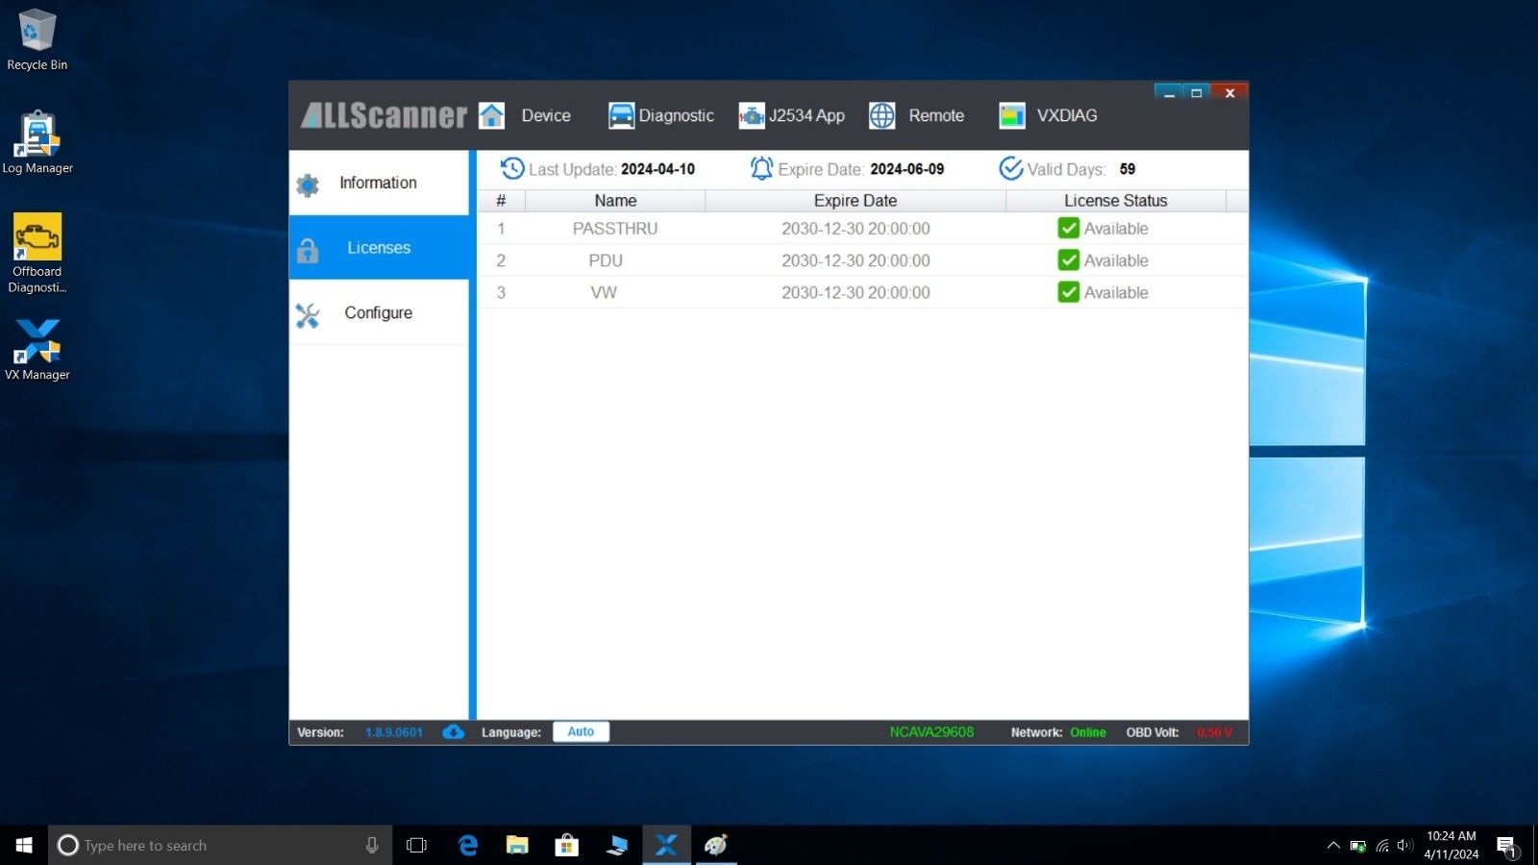Viewport: 1538px width, 865px height.
Task: Click the ALLScanner logo
Action: [x=384, y=115]
